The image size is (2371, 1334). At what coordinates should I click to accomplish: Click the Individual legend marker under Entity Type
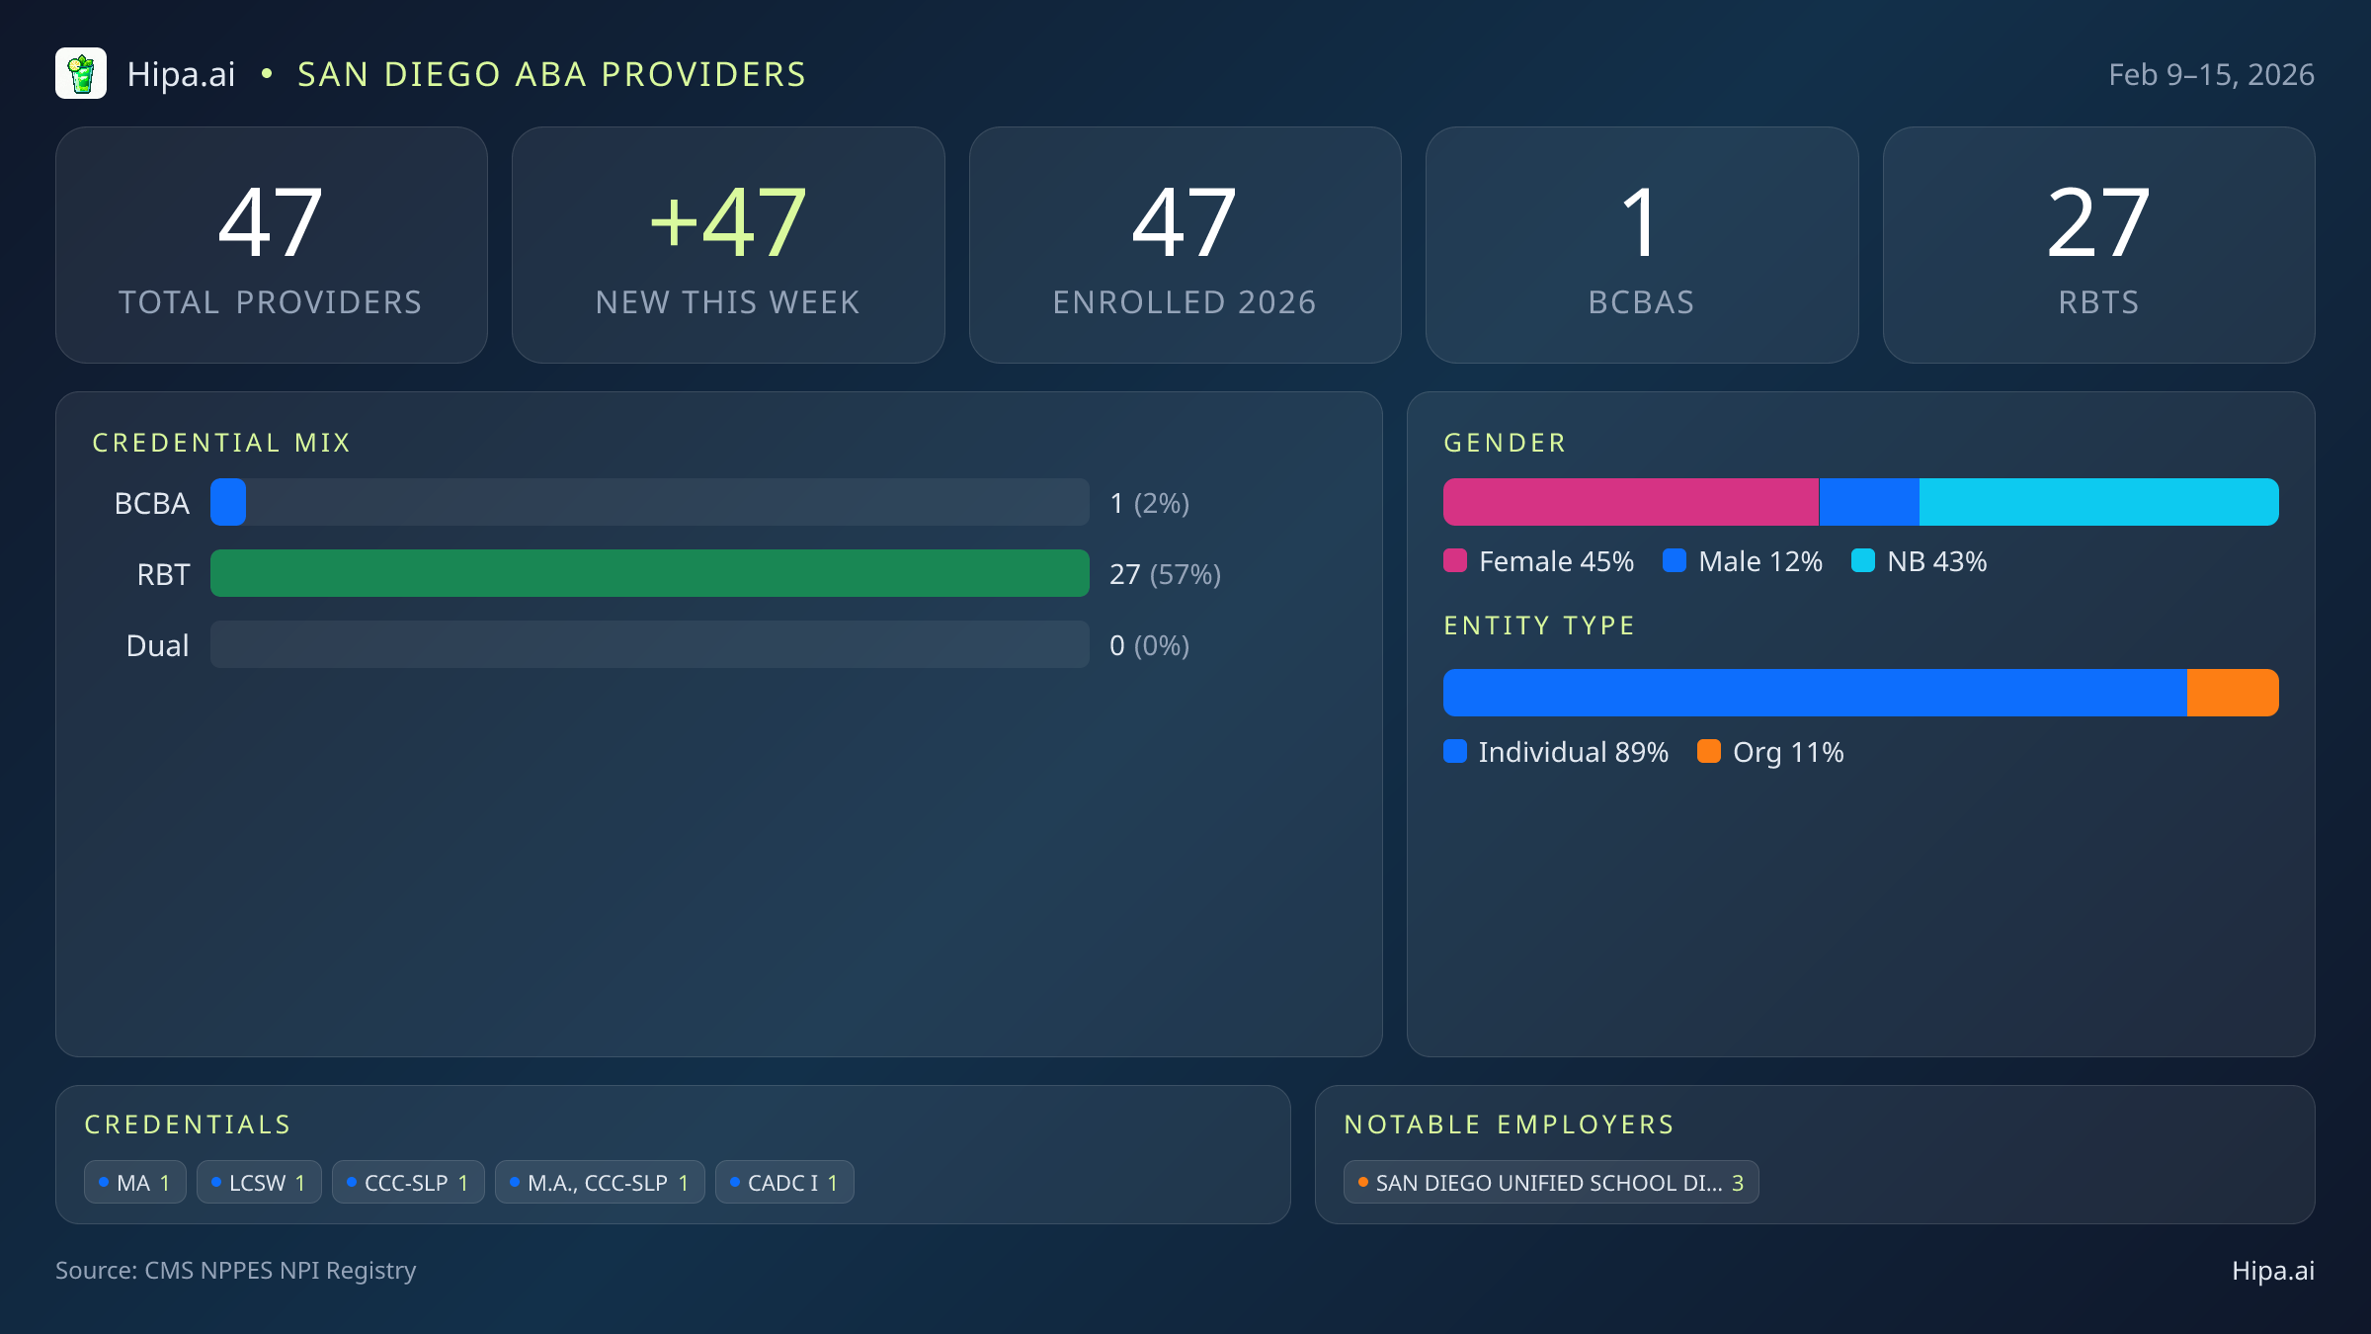pos(1456,752)
